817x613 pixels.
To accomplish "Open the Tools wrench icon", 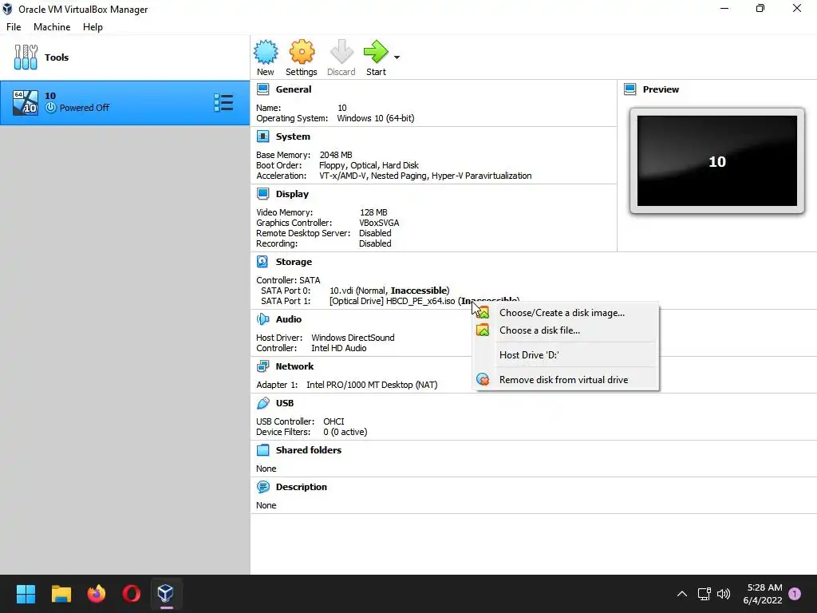I will point(26,57).
